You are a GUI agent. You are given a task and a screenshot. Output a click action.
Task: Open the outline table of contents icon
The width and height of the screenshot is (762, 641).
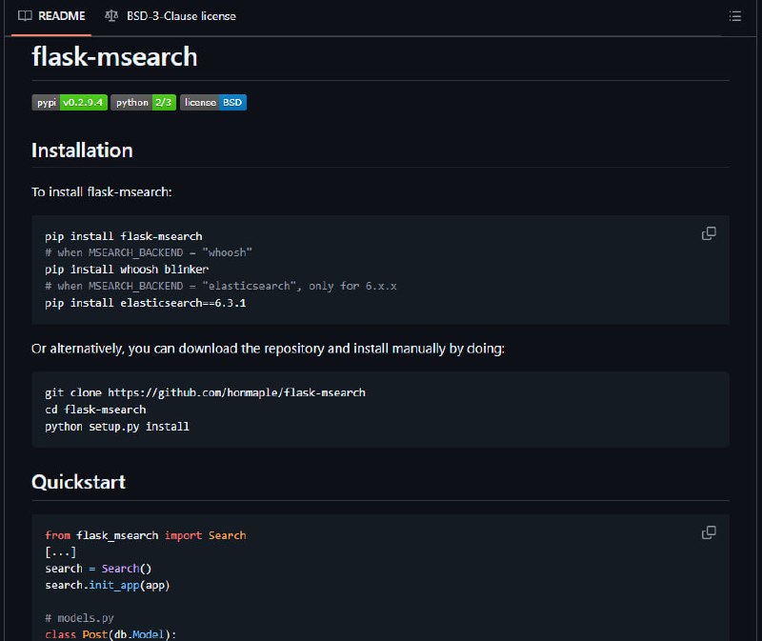[734, 16]
